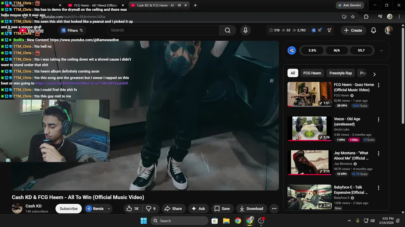405x227 pixels.
Task: Bookmark this page with star icon
Action: pyautogui.click(x=353, y=17)
